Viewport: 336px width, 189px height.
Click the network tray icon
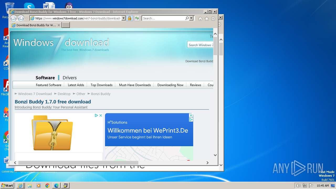point(305,186)
